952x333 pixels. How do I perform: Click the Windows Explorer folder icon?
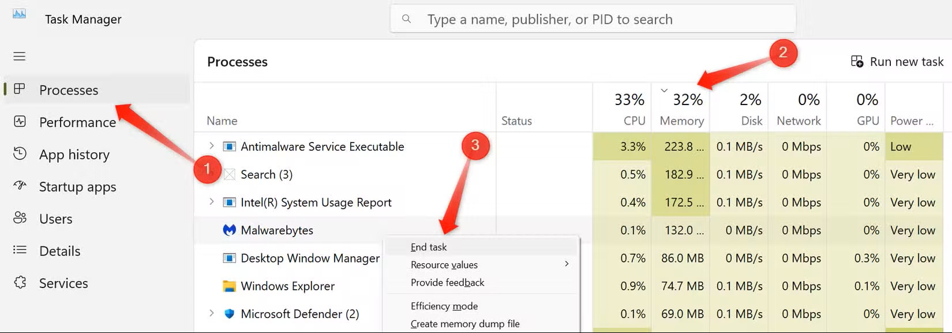tap(230, 286)
